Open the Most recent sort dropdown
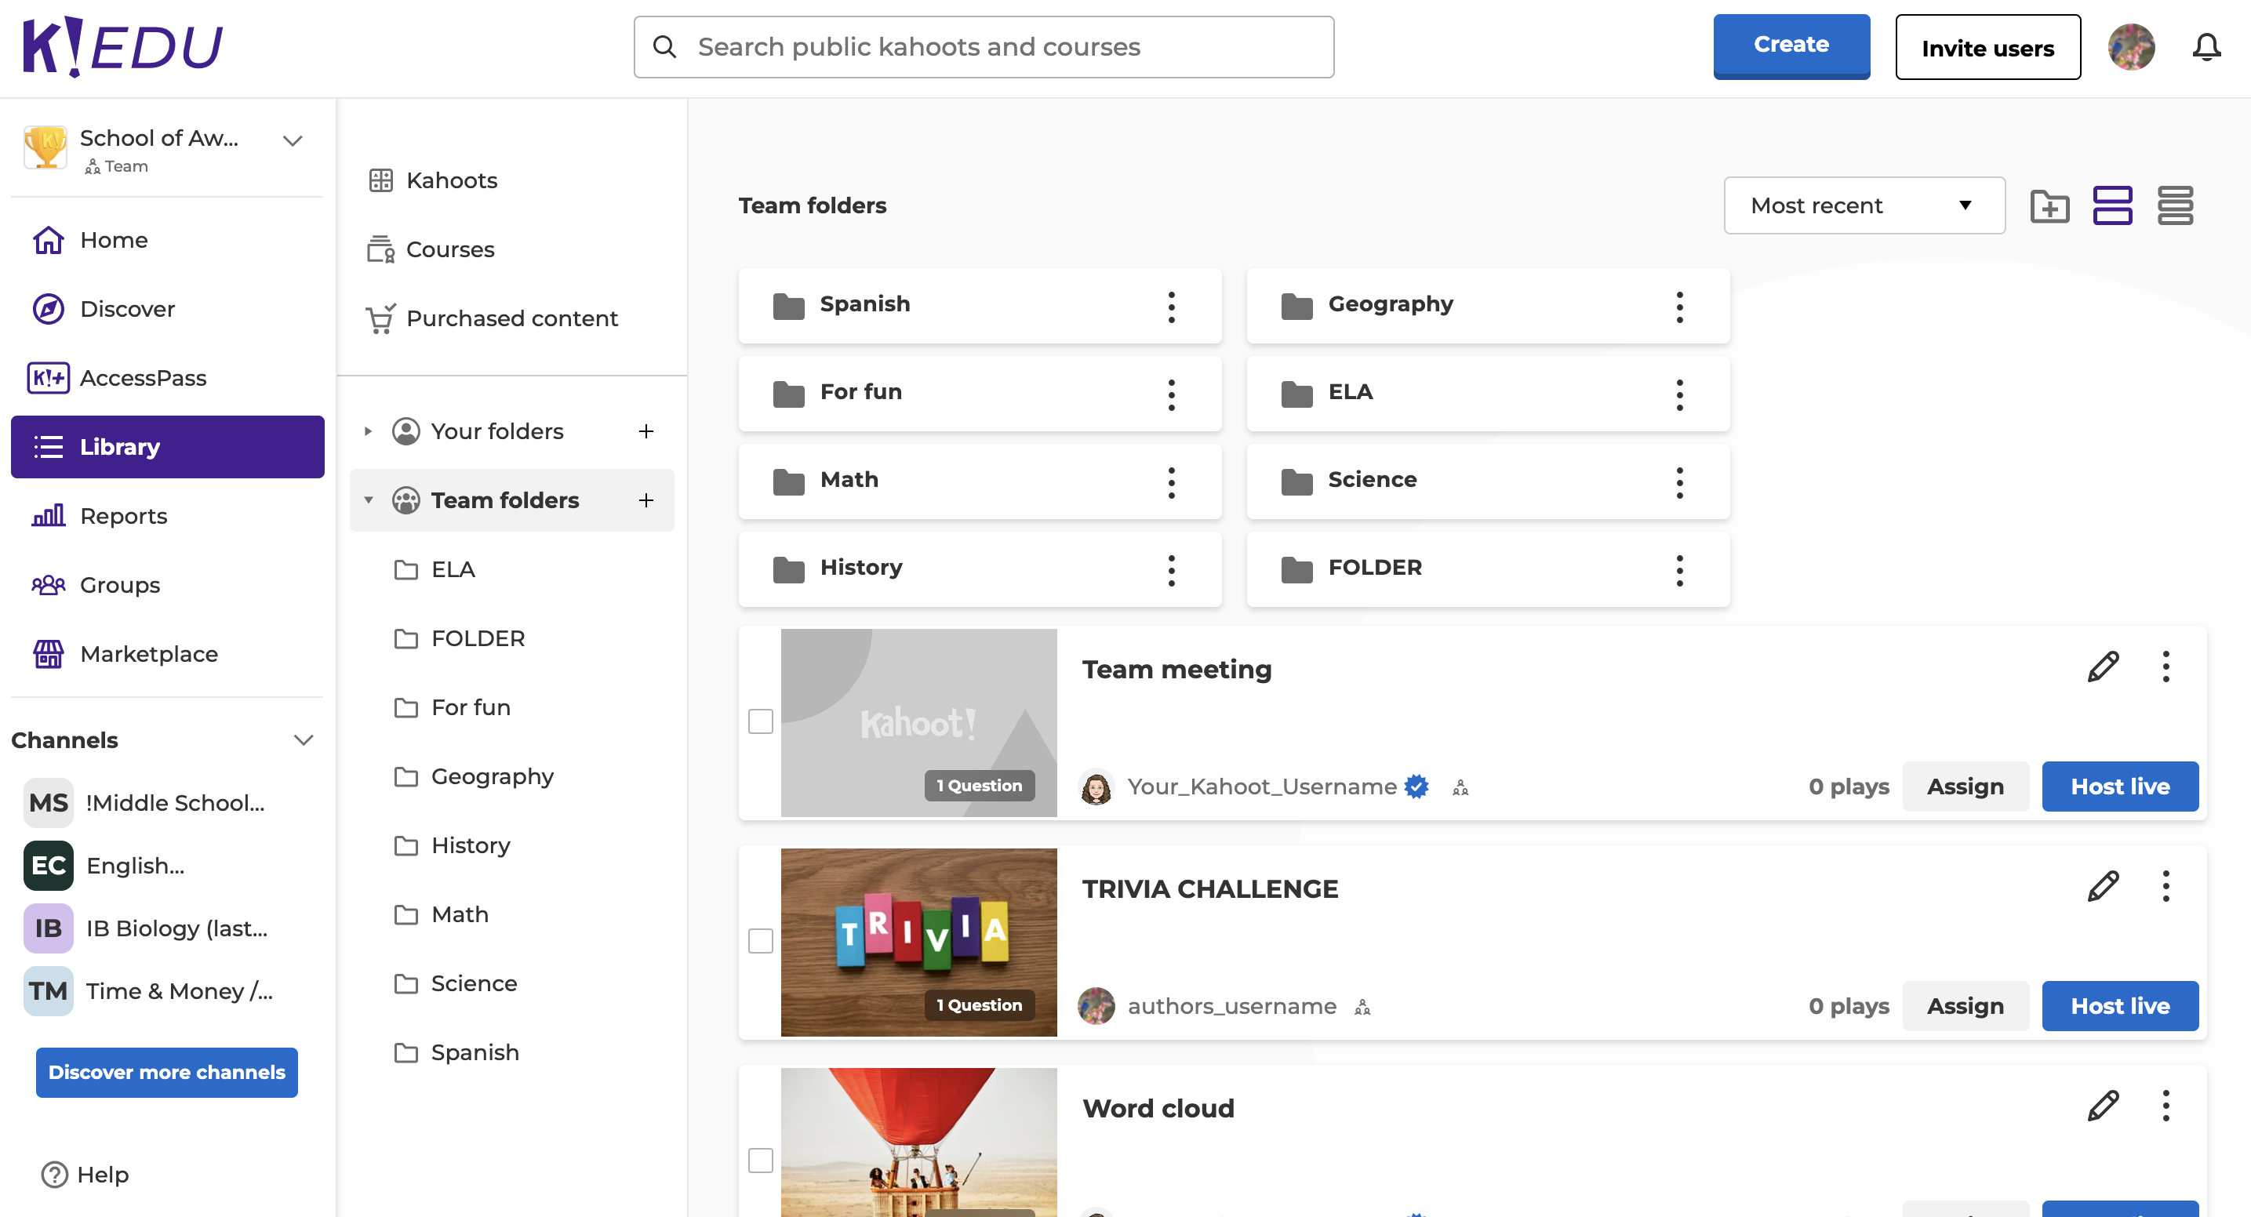The width and height of the screenshot is (2251, 1217). (1864, 205)
